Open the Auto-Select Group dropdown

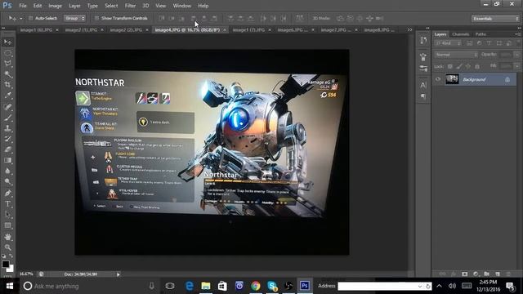tap(75, 18)
